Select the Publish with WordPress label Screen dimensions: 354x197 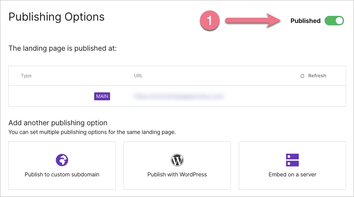pyautogui.click(x=177, y=174)
